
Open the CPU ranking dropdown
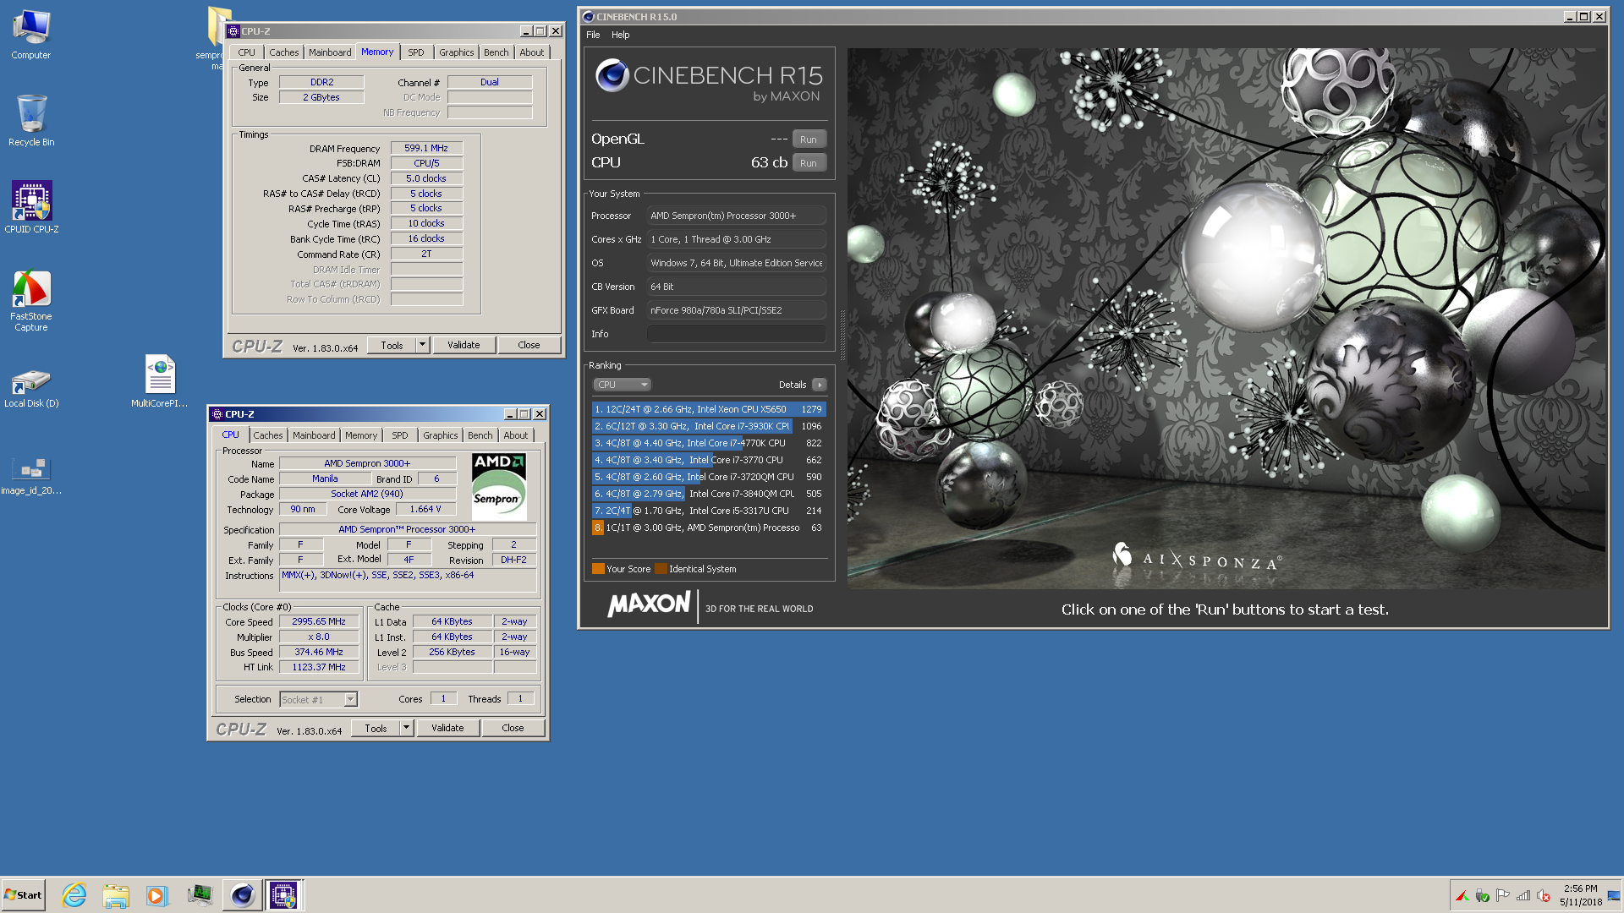(622, 385)
